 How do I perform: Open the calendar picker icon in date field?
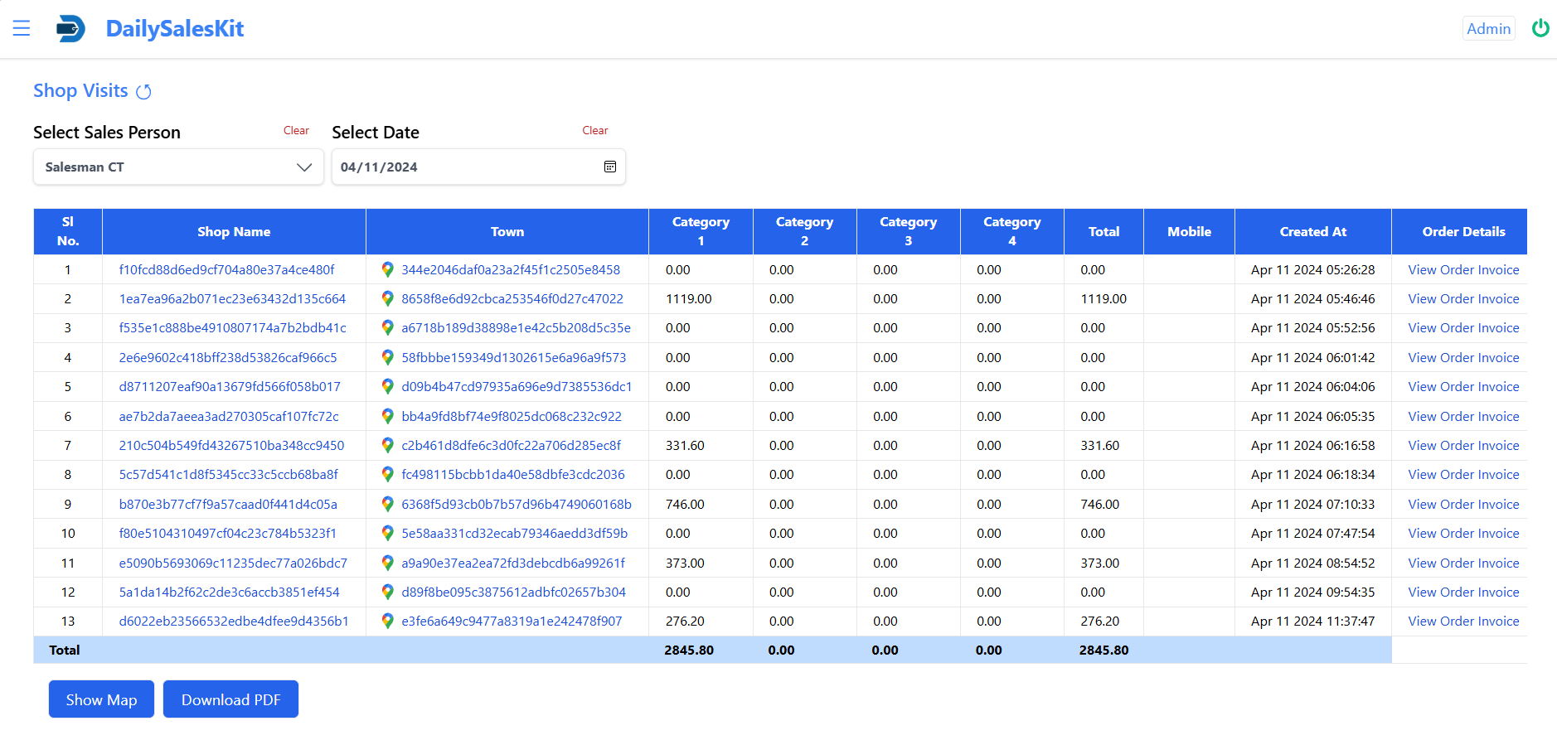click(609, 167)
